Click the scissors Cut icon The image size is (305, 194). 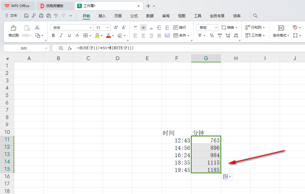click(x=37, y=28)
